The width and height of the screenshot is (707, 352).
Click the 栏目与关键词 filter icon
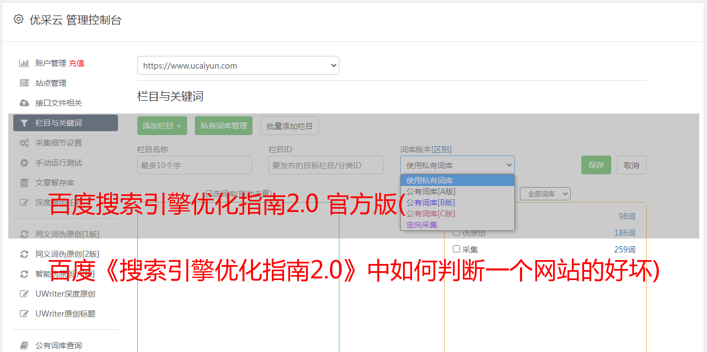24,123
